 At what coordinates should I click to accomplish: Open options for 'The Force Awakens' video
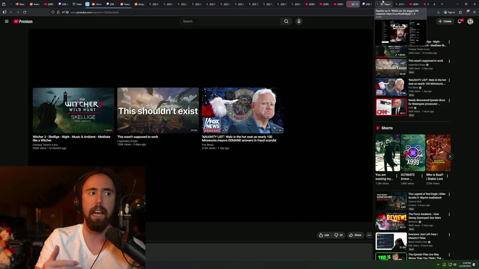(x=449, y=214)
